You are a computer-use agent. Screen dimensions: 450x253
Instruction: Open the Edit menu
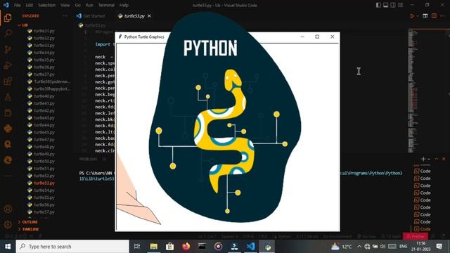point(30,5)
